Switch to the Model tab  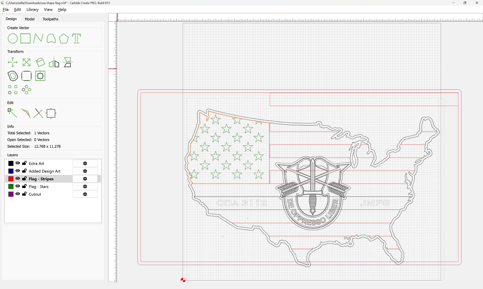coord(30,19)
